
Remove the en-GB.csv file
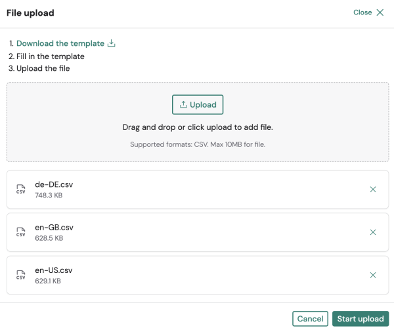373,232
